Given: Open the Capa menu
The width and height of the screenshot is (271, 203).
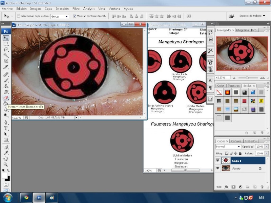Looking at the screenshot, I should click(x=48, y=9).
